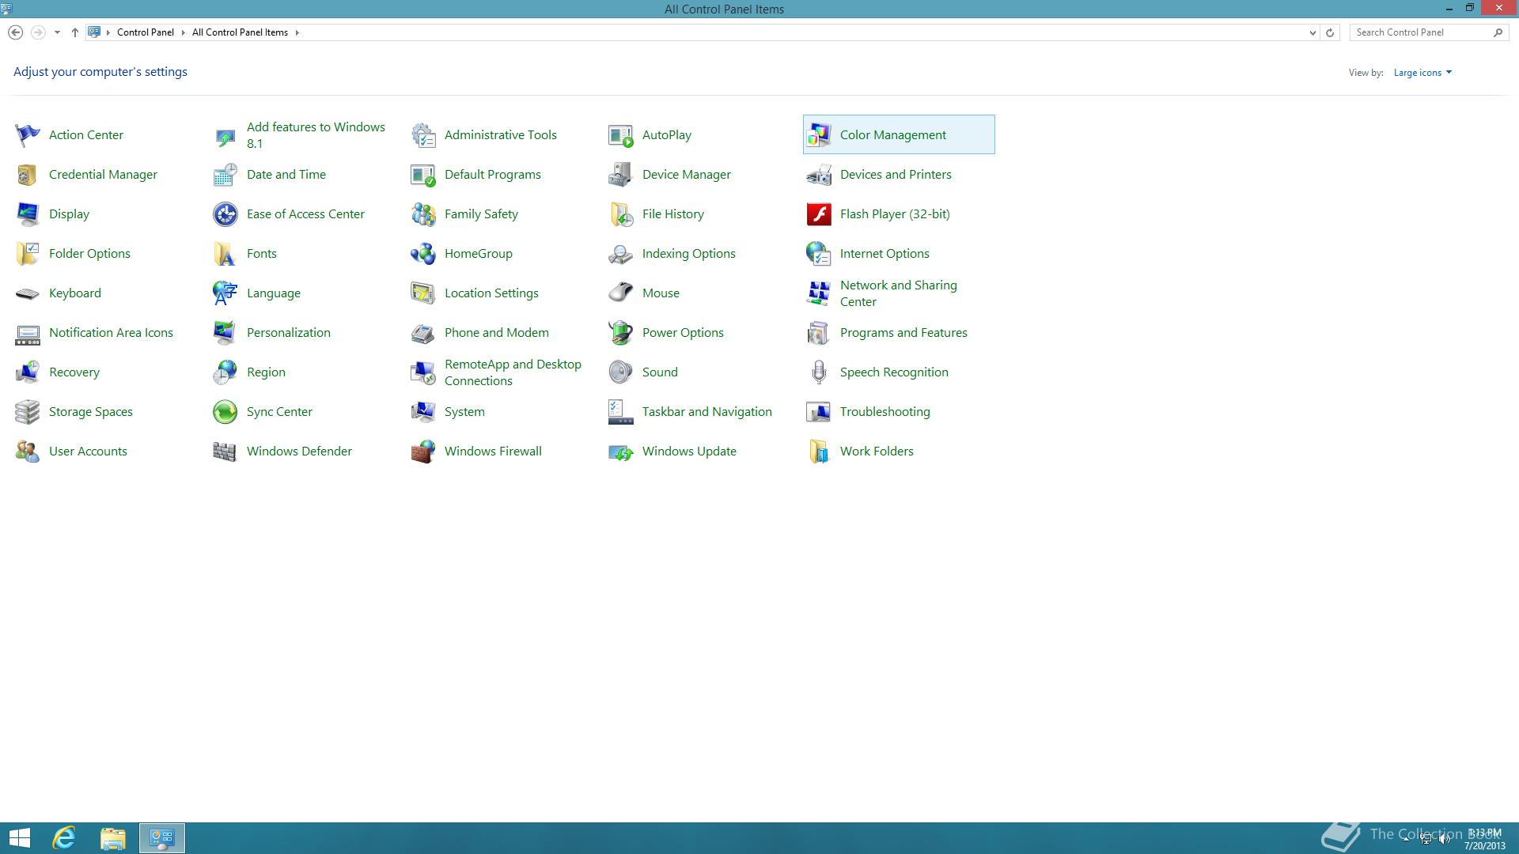This screenshot has width=1519, height=854.
Task: Click the Storage Spaces drives icon
Action: coord(28,412)
